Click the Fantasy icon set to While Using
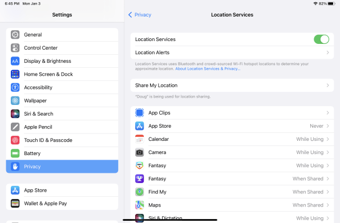 [x=139, y=165]
